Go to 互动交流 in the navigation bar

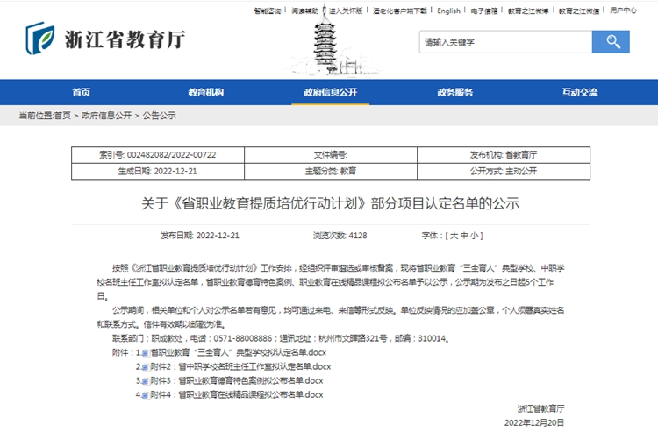click(580, 92)
